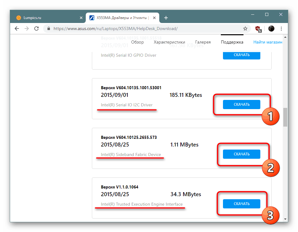298x232 pixels.
Task: Minimize the Chrome window
Action: point(253,14)
